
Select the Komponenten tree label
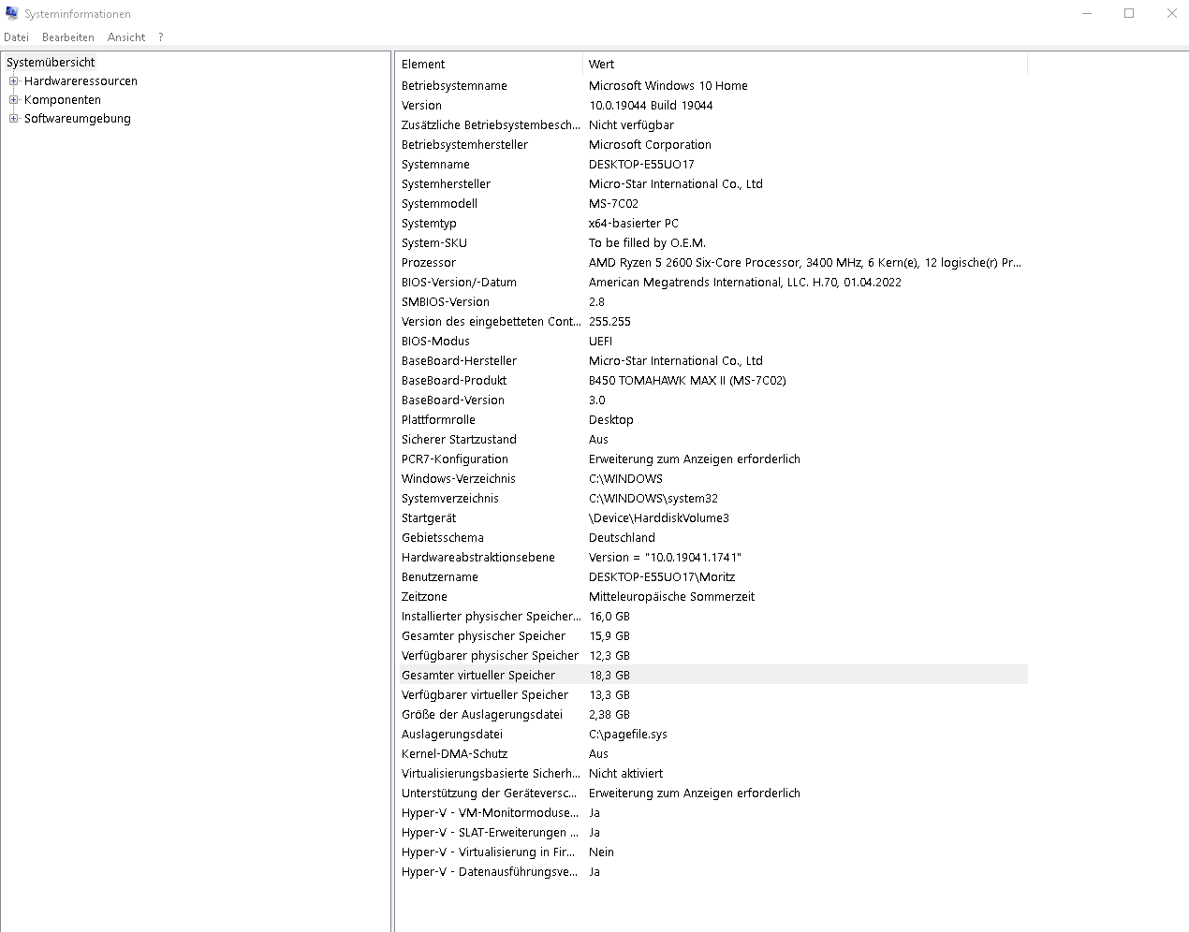click(x=63, y=100)
